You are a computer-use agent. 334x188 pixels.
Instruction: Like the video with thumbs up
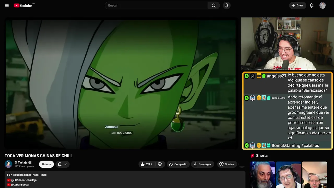(147, 164)
